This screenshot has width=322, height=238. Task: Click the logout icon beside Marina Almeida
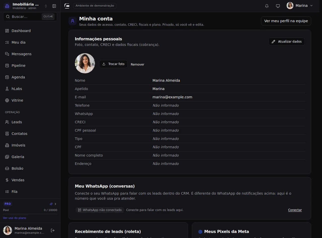point(53,230)
